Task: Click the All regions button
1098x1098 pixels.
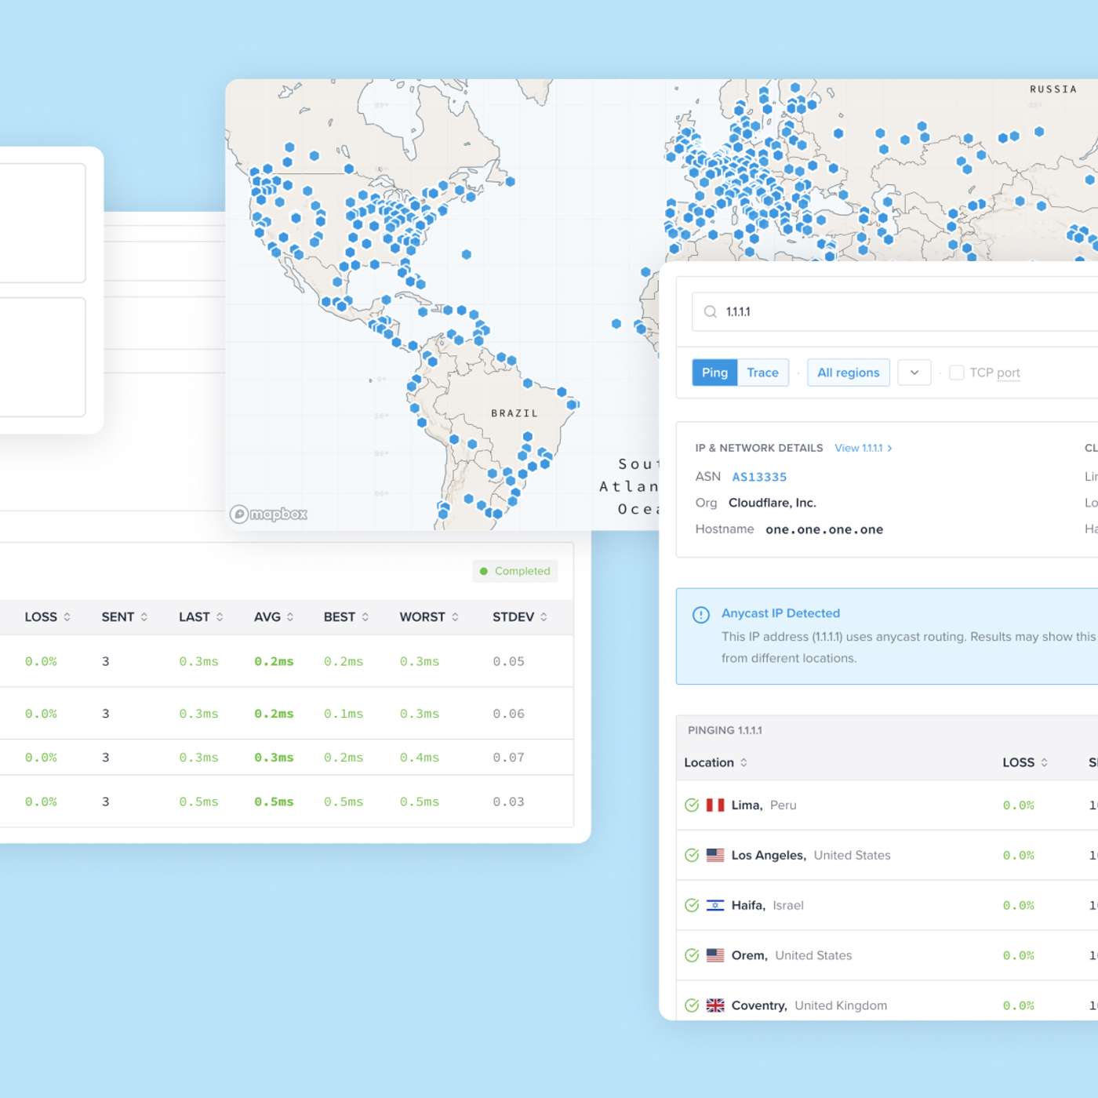Action: [x=849, y=373]
